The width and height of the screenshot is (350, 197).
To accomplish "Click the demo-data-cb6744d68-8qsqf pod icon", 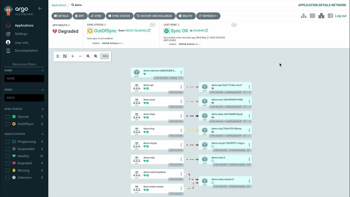I will click(205, 116).
